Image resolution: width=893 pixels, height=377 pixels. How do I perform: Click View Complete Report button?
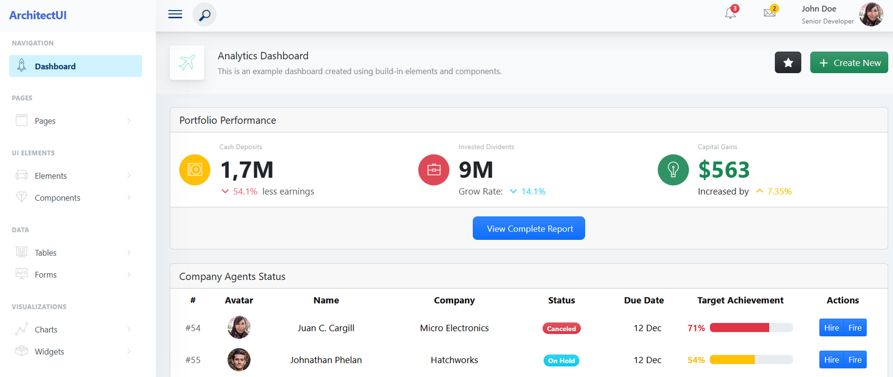[529, 228]
